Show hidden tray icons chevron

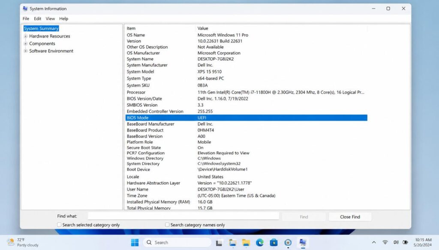pyautogui.click(x=374, y=242)
